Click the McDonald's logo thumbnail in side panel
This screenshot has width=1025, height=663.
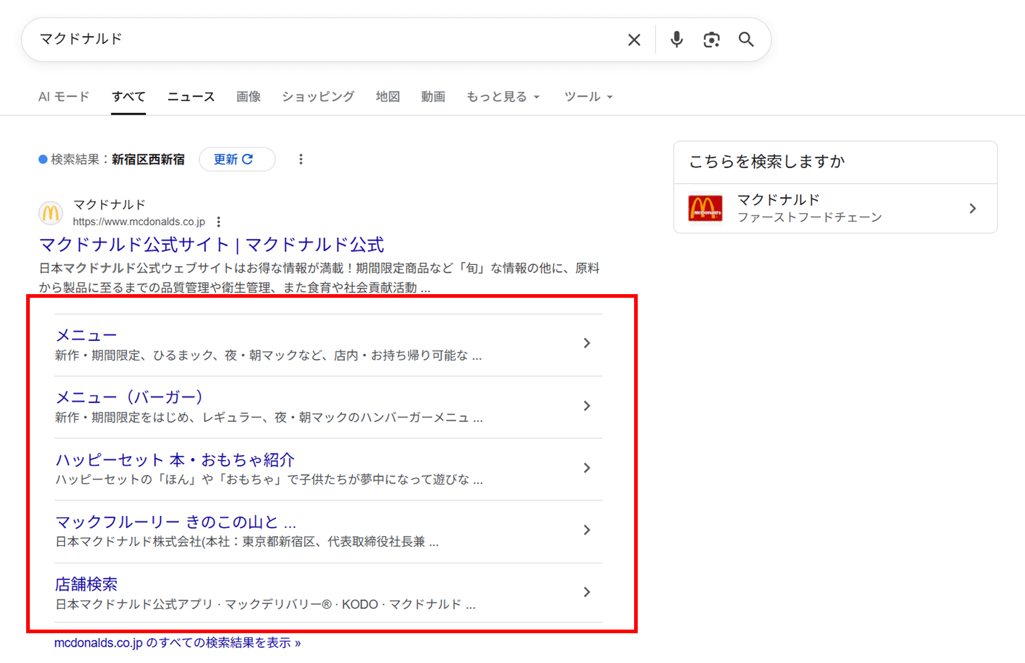[x=705, y=208]
